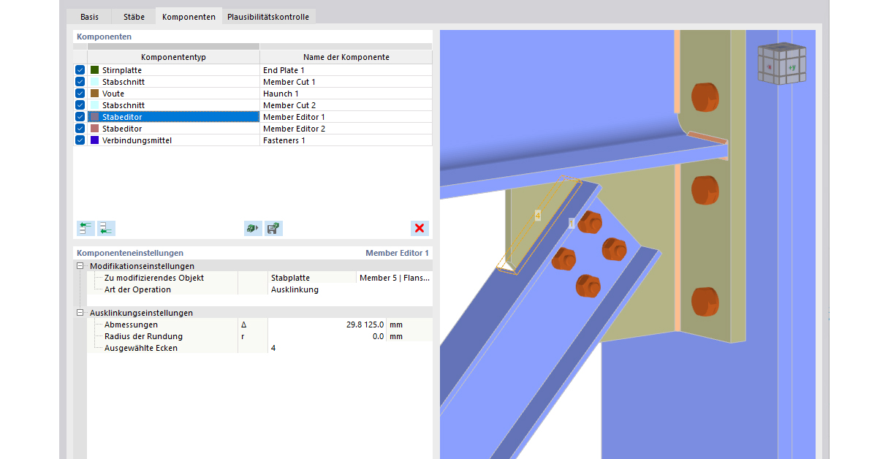
Task: Click the 'Member 5 | Flans...' value cell
Action: pyautogui.click(x=395, y=278)
